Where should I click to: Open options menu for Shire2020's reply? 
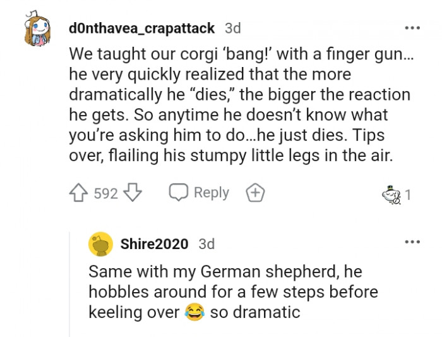(x=412, y=242)
